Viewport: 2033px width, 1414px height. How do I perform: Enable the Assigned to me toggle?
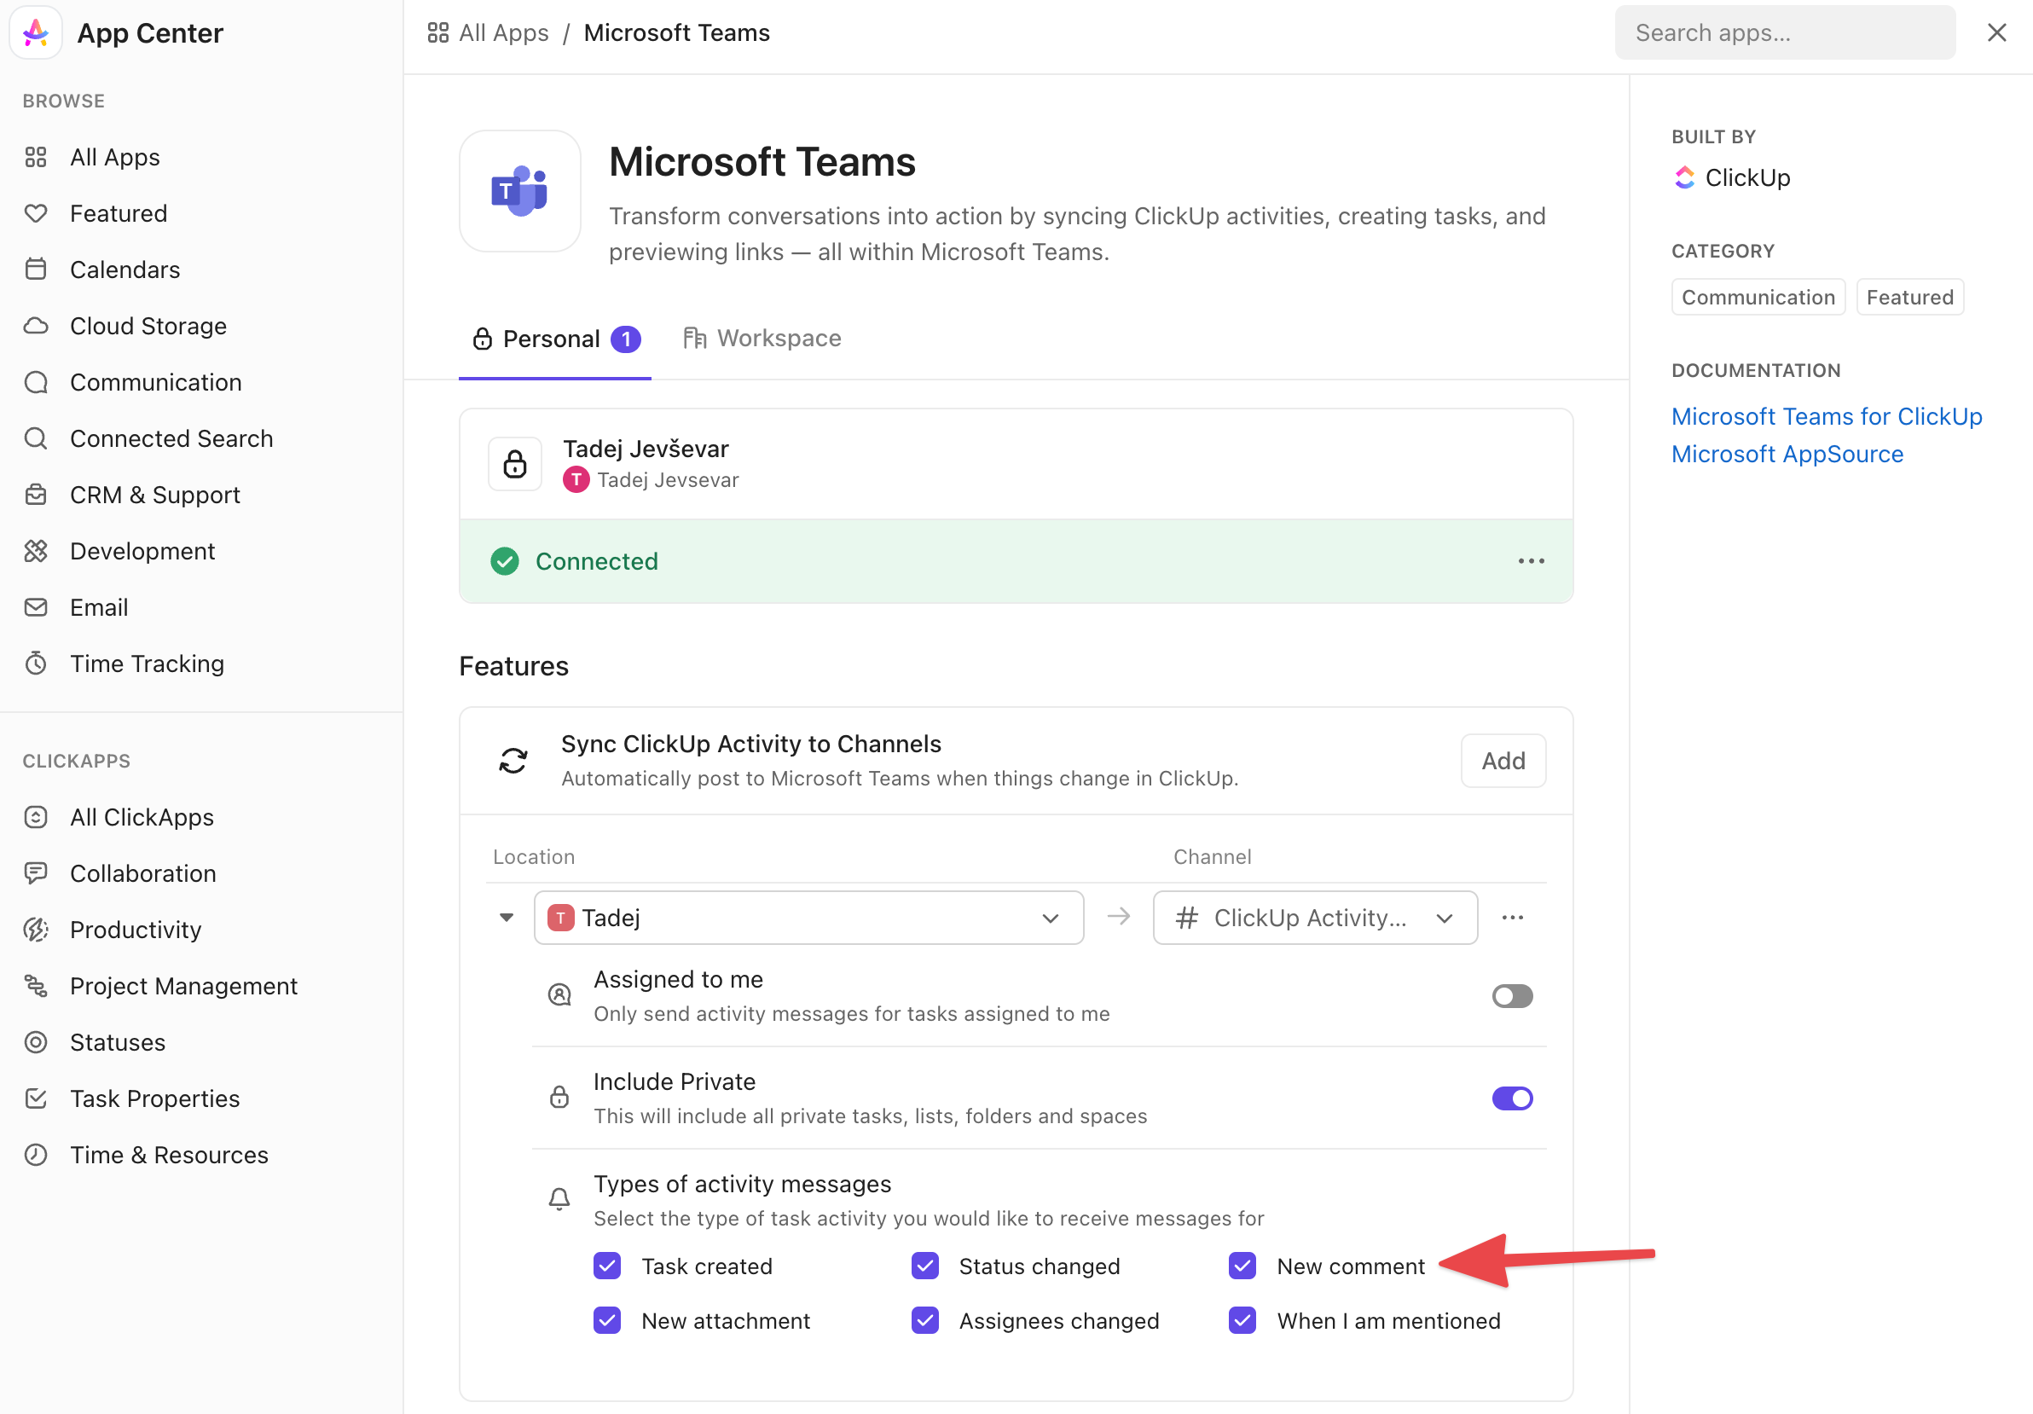coord(1511,996)
